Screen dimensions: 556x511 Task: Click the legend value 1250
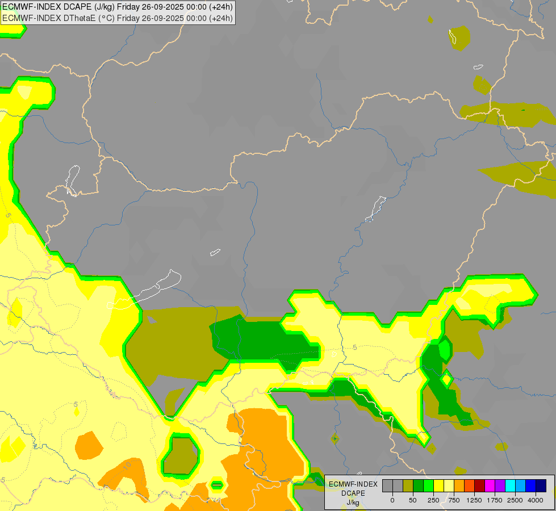pyautogui.click(x=474, y=500)
